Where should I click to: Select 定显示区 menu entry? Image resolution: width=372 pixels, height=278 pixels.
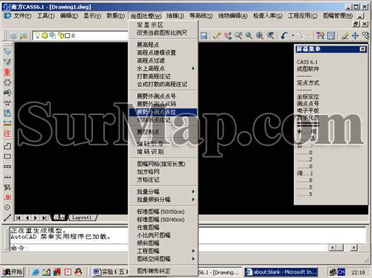[163, 25]
